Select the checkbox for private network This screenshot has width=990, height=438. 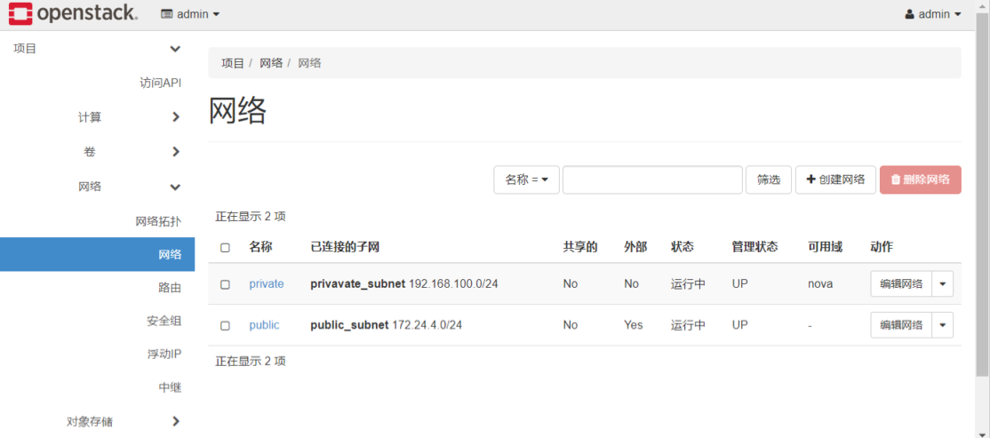225,284
